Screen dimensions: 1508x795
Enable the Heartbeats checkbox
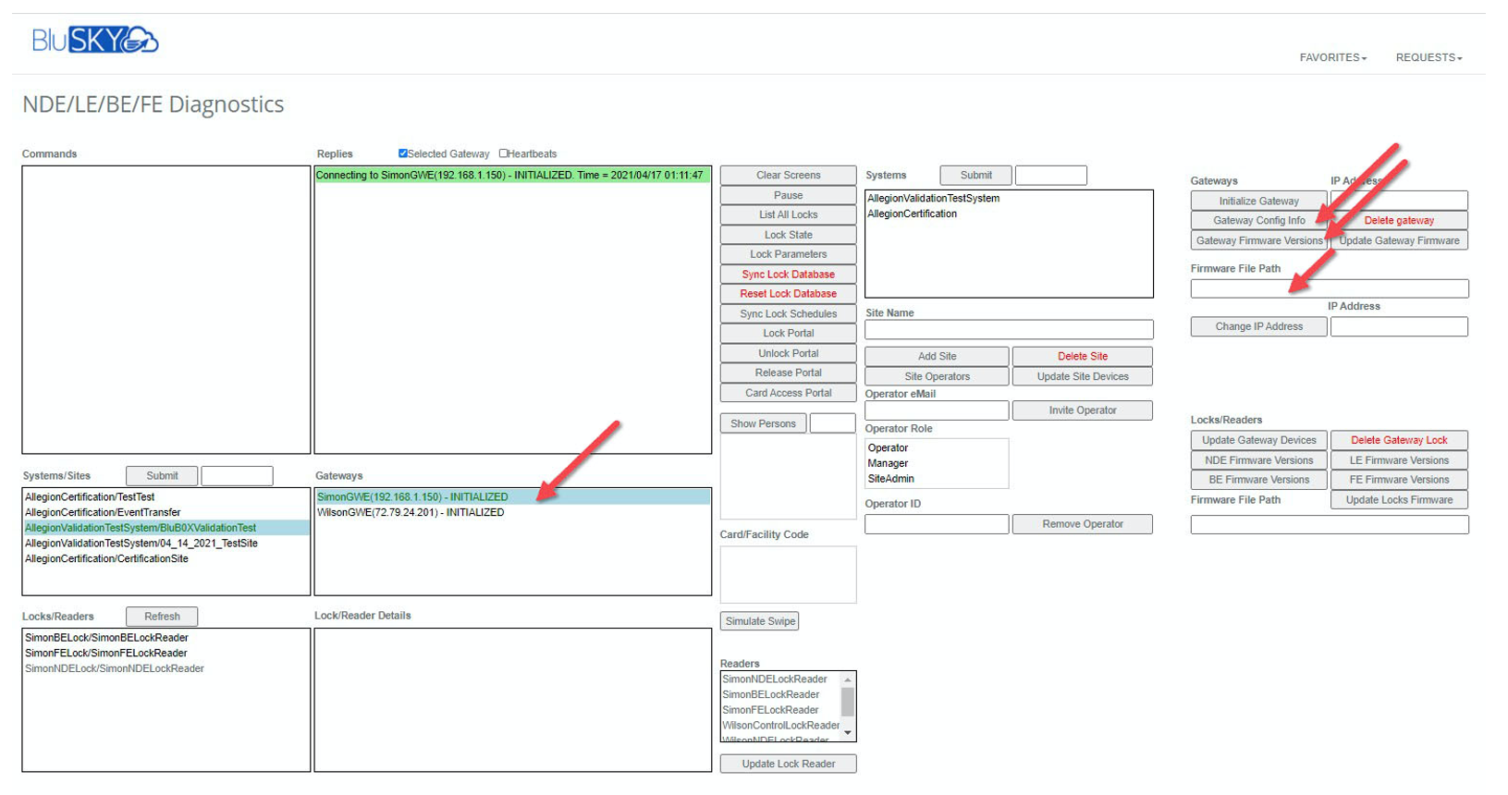pos(504,153)
